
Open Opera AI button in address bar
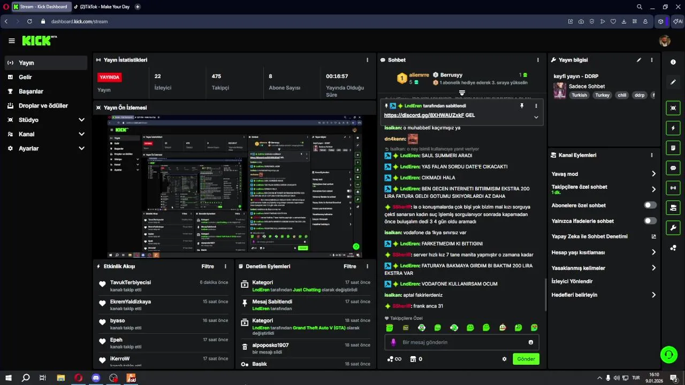[x=677, y=21]
